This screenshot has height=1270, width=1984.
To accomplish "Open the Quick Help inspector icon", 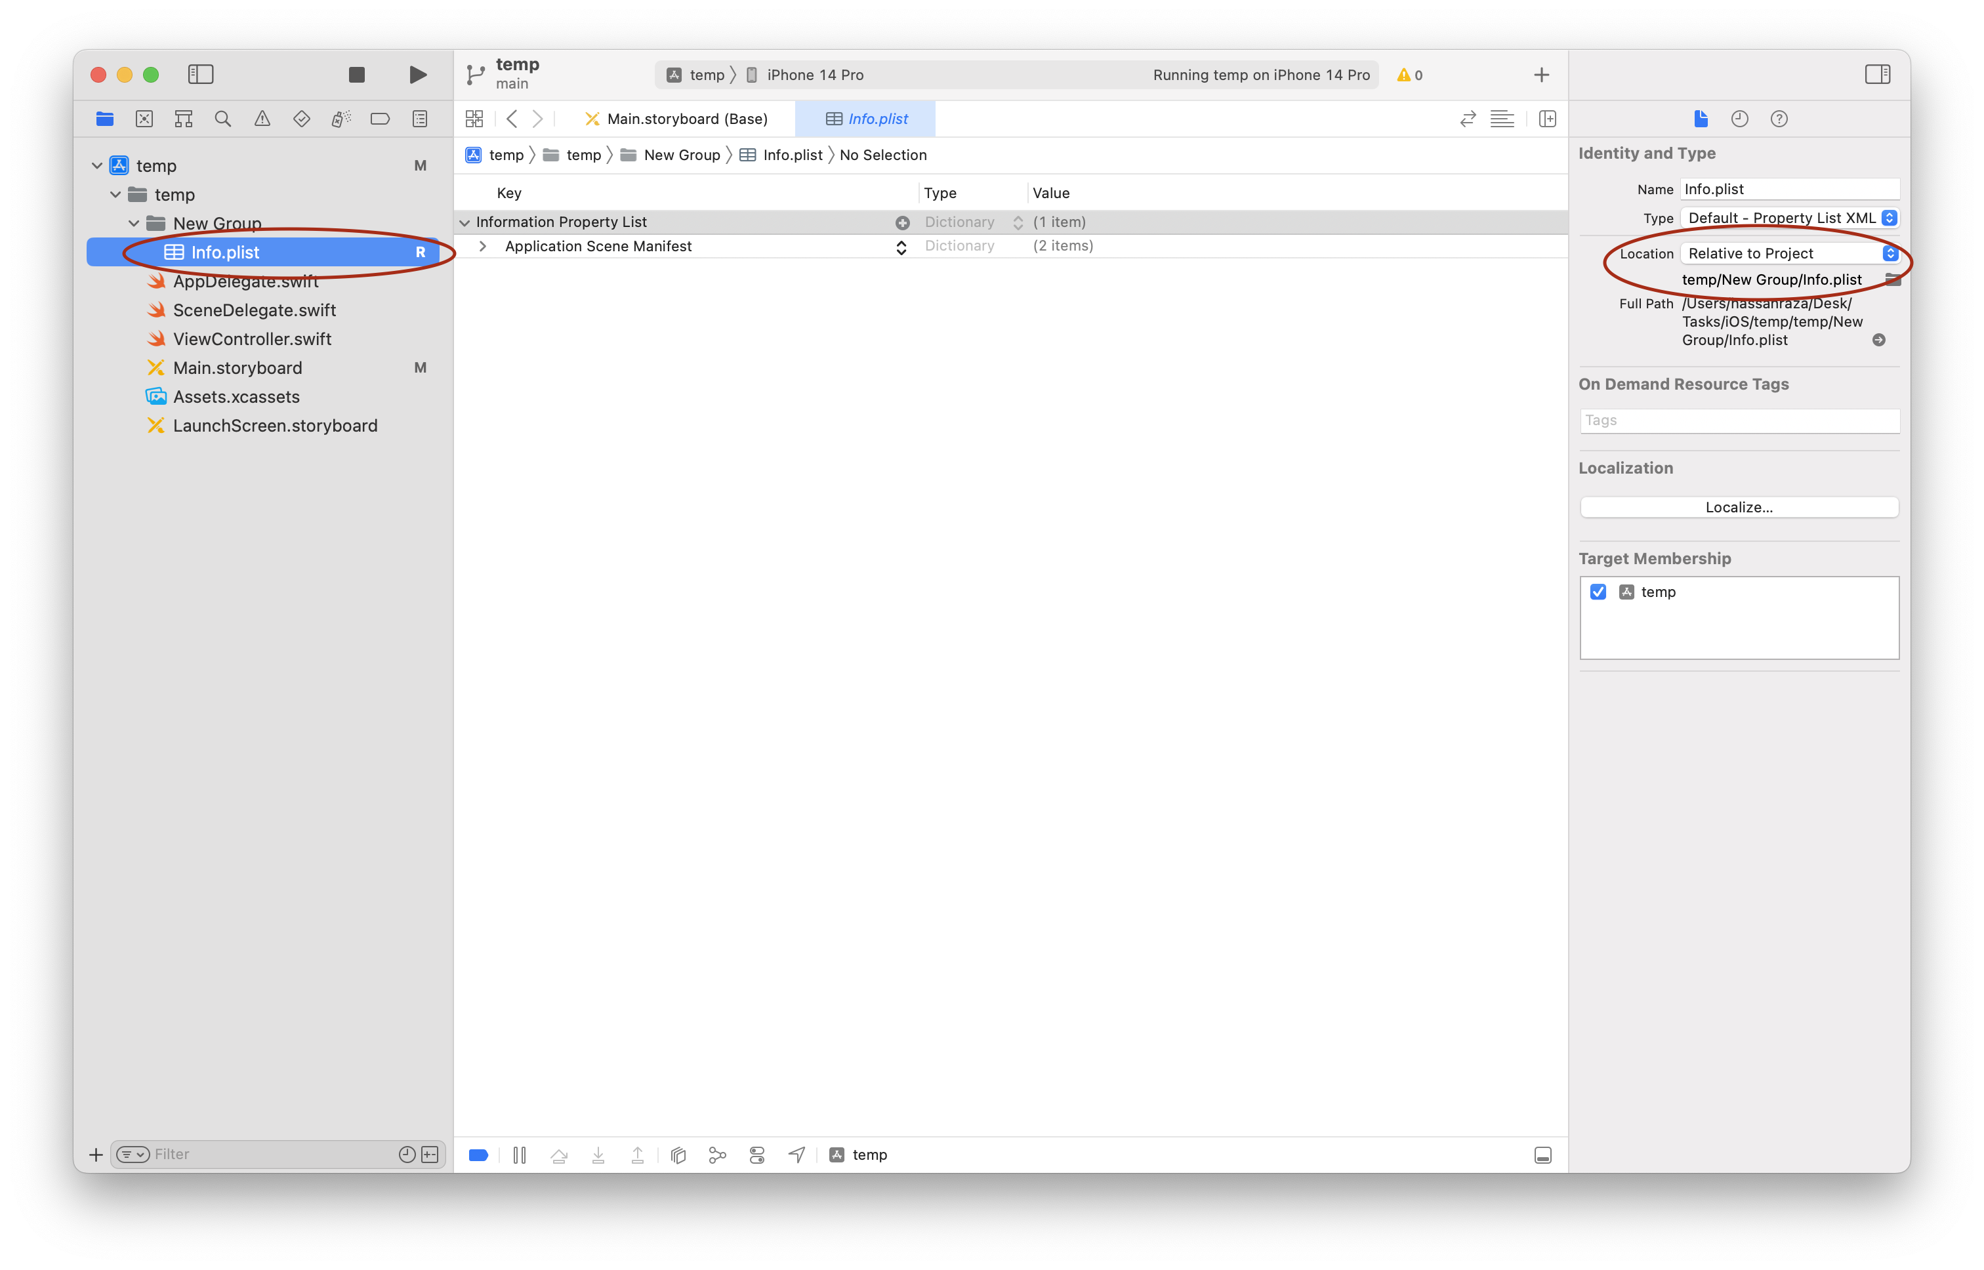I will pos(1779,119).
